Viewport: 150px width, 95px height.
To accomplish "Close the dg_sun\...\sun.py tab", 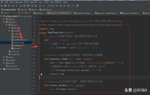I will tap(92, 13).
